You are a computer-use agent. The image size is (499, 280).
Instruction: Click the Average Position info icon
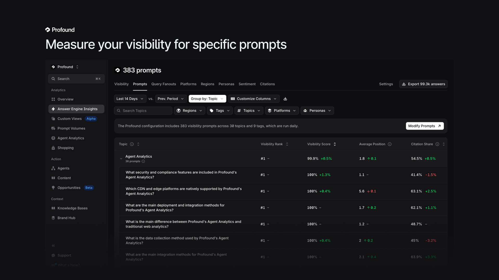coord(390,144)
